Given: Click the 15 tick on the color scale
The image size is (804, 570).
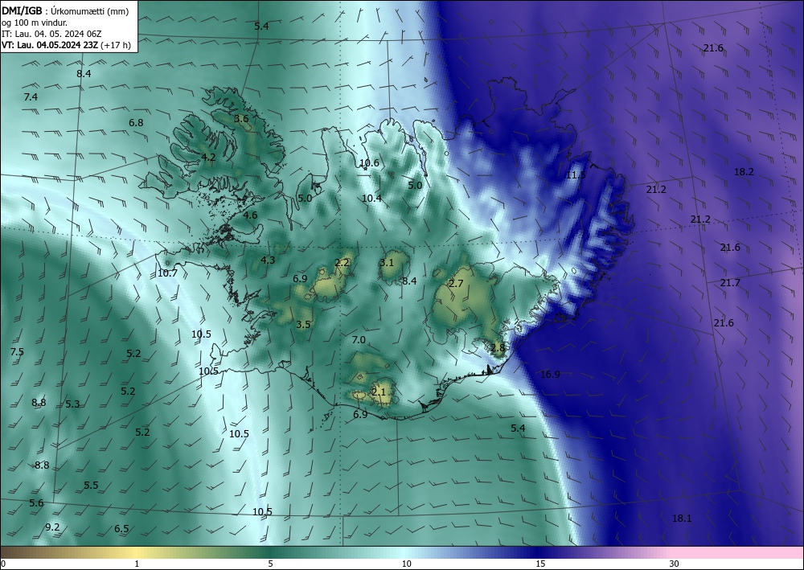Looking at the screenshot, I should coord(540,564).
